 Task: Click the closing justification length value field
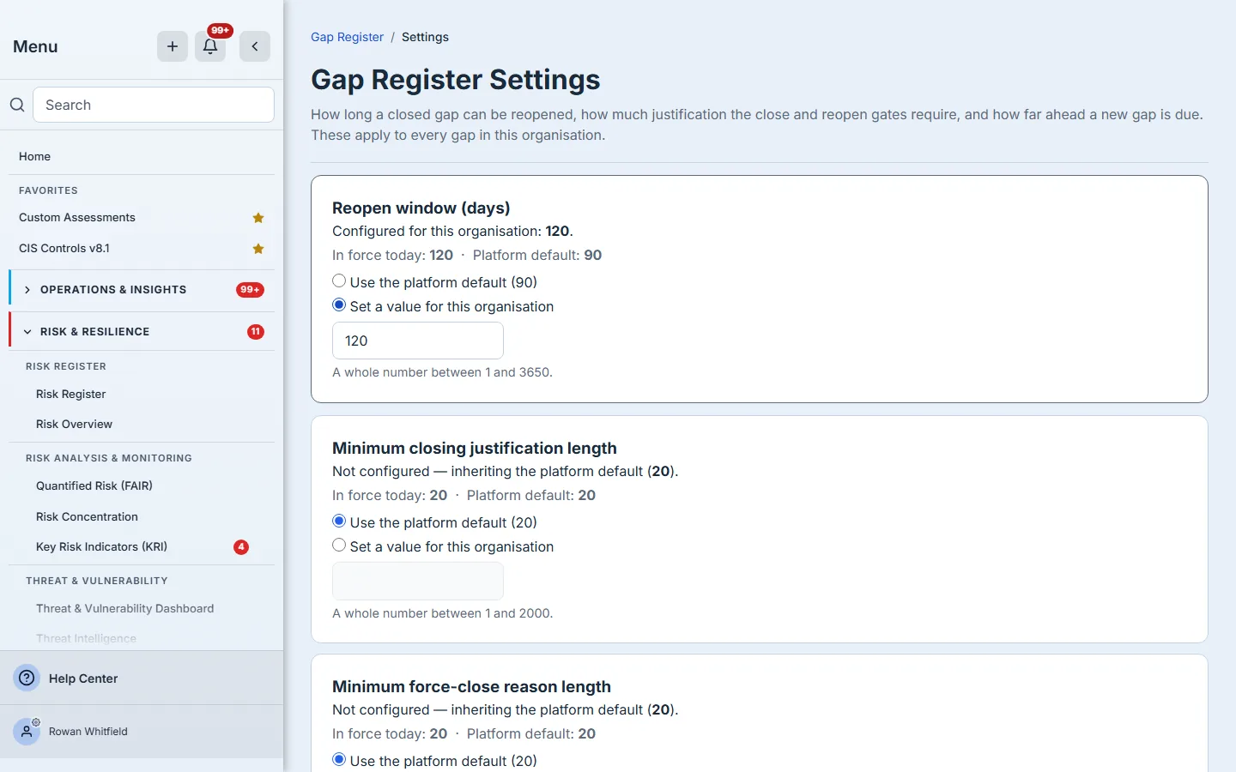click(418, 581)
